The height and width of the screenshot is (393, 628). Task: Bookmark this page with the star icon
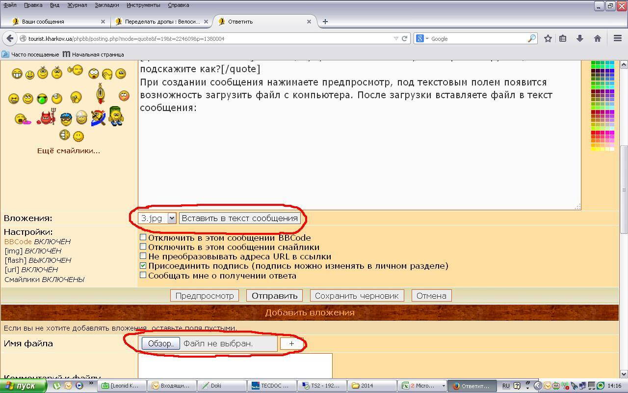click(548, 38)
